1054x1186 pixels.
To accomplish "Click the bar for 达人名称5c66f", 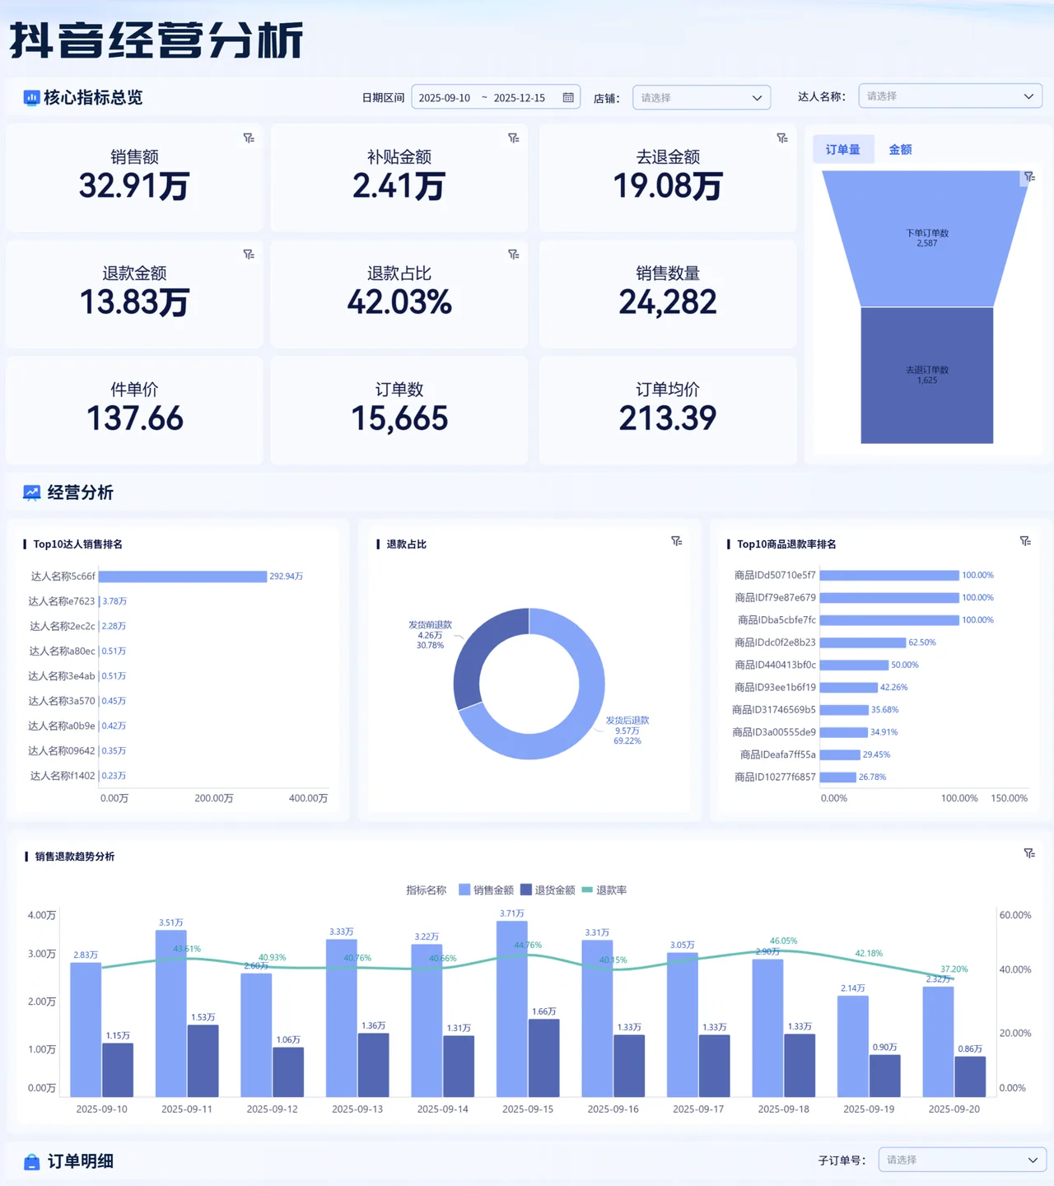I will [x=183, y=577].
